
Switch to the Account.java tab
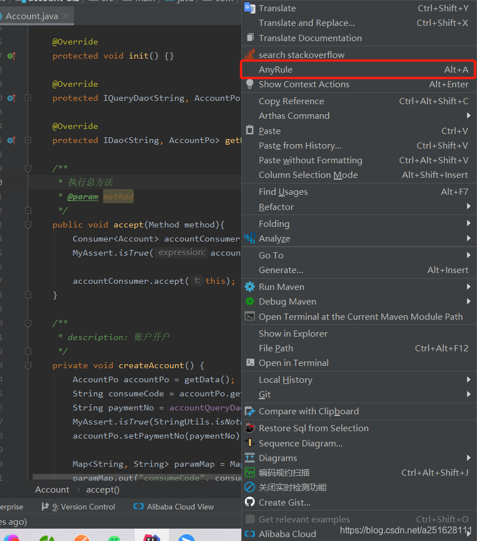[32, 16]
